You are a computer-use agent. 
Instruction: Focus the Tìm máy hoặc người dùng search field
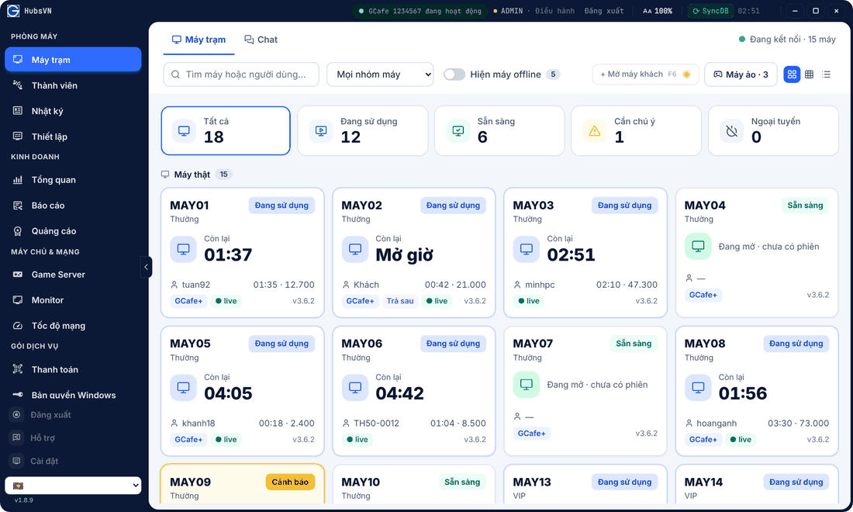click(x=241, y=74)
